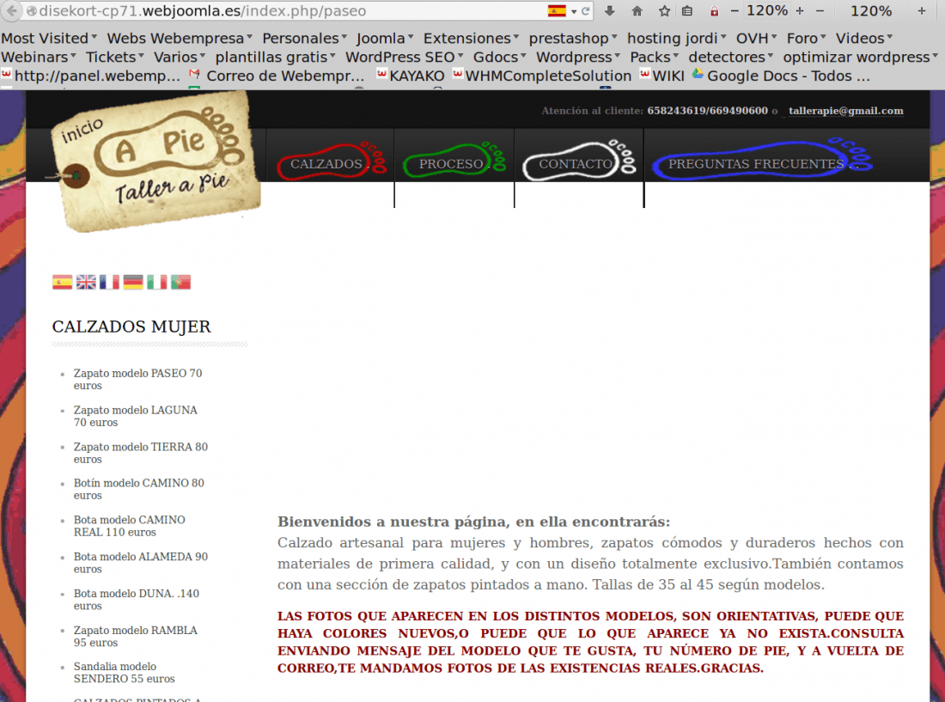This screenshot has width=945, height=702.
Task: Open the PREGUNTAS FRECUENTES menu item
Action: [x=762, y=162]
